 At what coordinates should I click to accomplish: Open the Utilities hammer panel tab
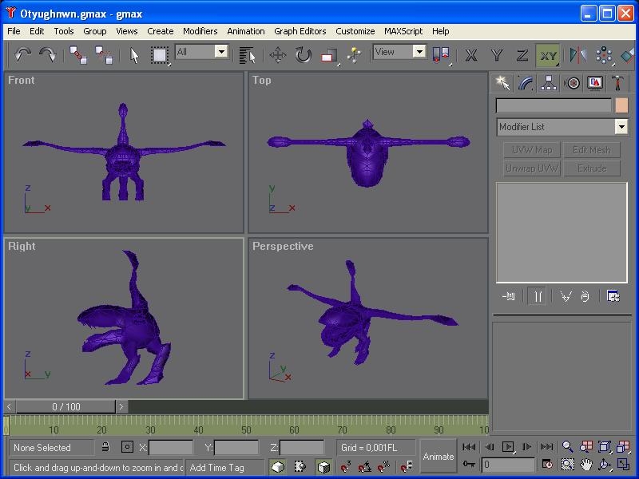(617, 83)
